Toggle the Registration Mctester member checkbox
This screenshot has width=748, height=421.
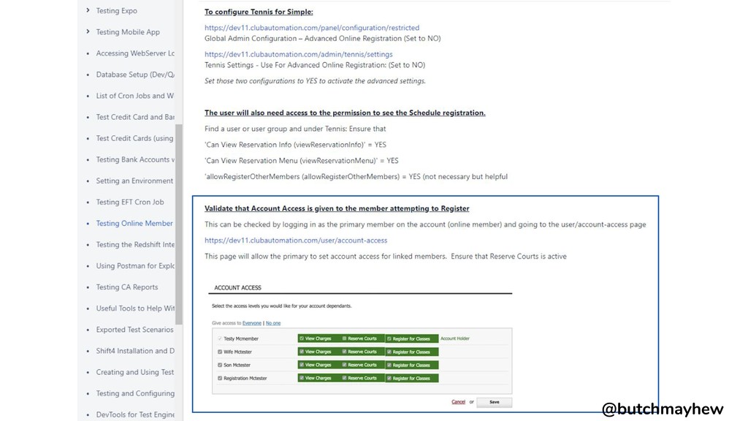click(x=220, y=378)
